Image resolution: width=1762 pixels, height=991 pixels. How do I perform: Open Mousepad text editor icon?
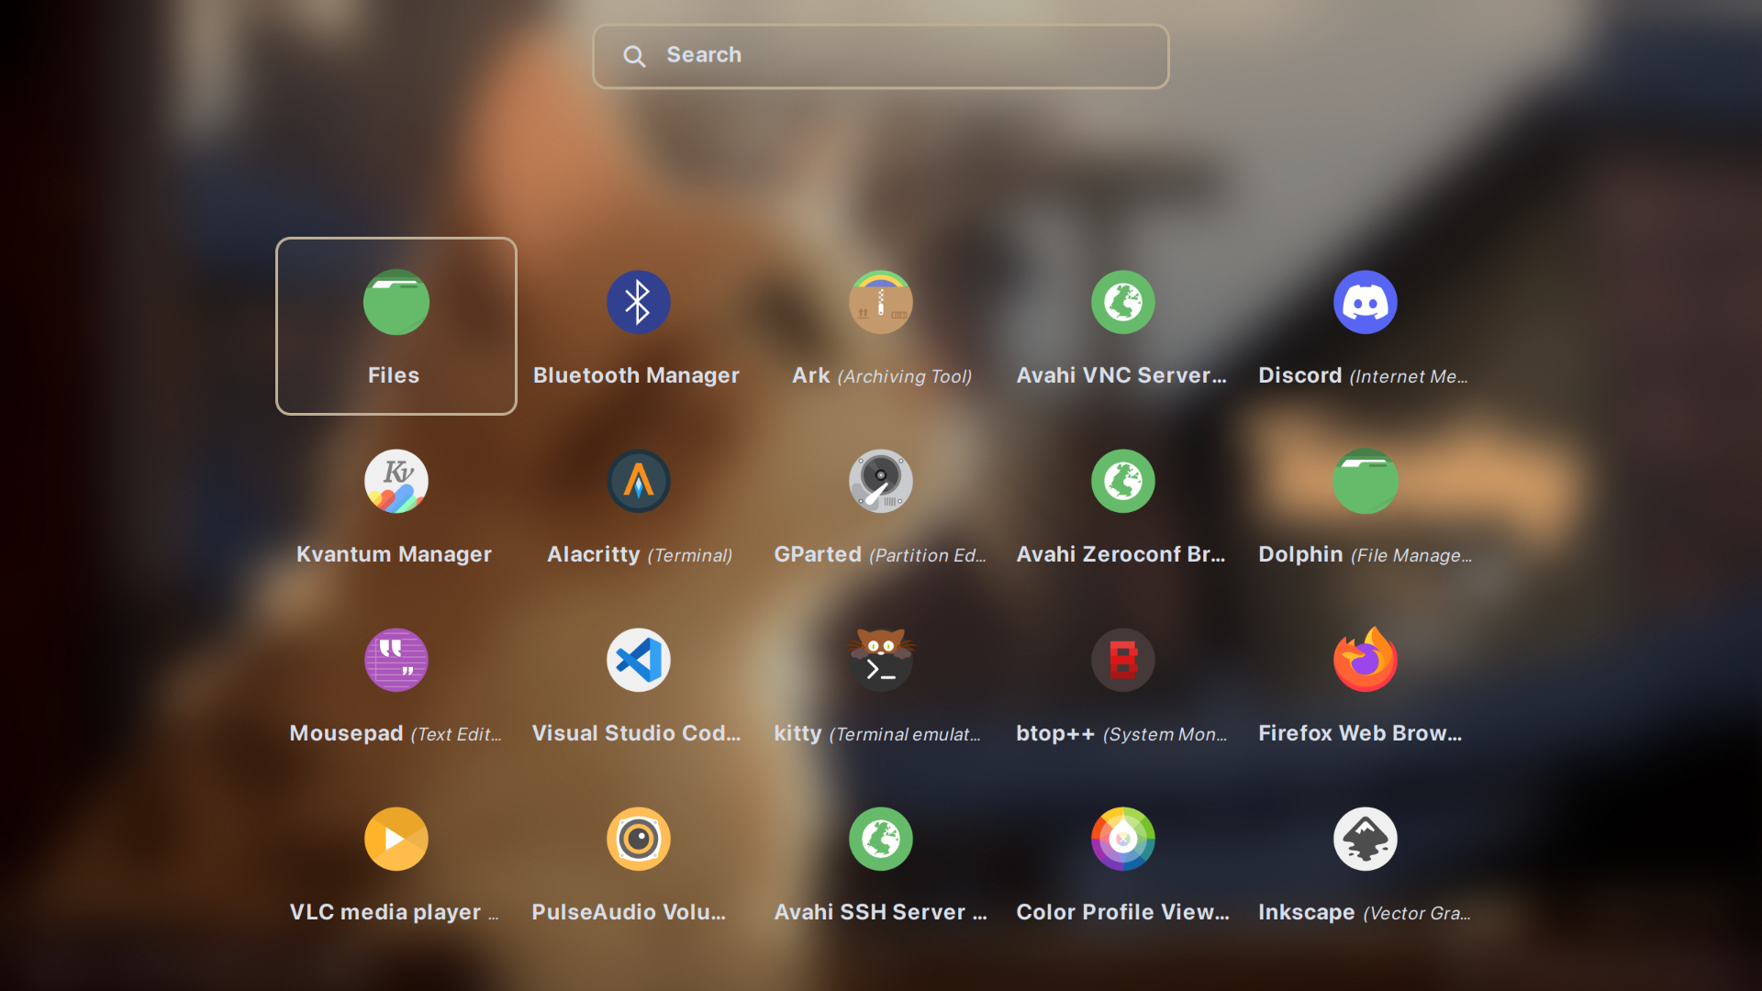tap(396, 660)
